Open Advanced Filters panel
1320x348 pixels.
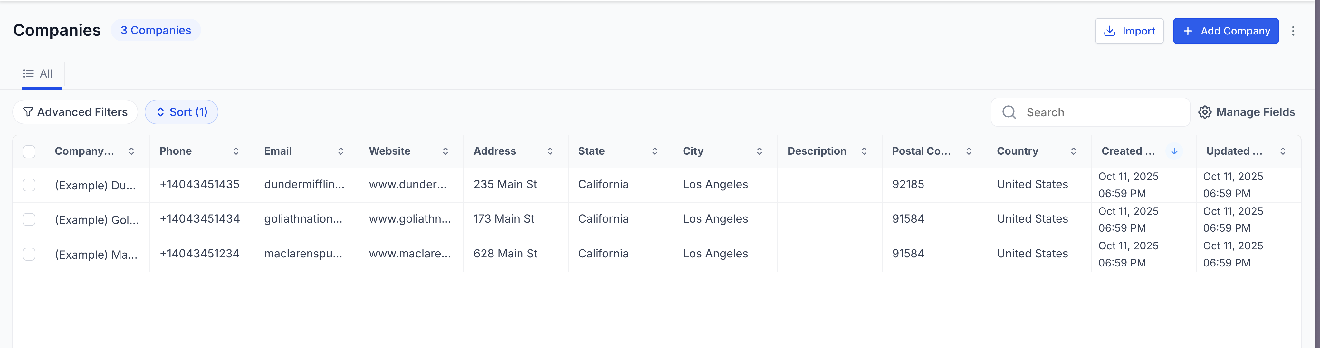point(75,112)
